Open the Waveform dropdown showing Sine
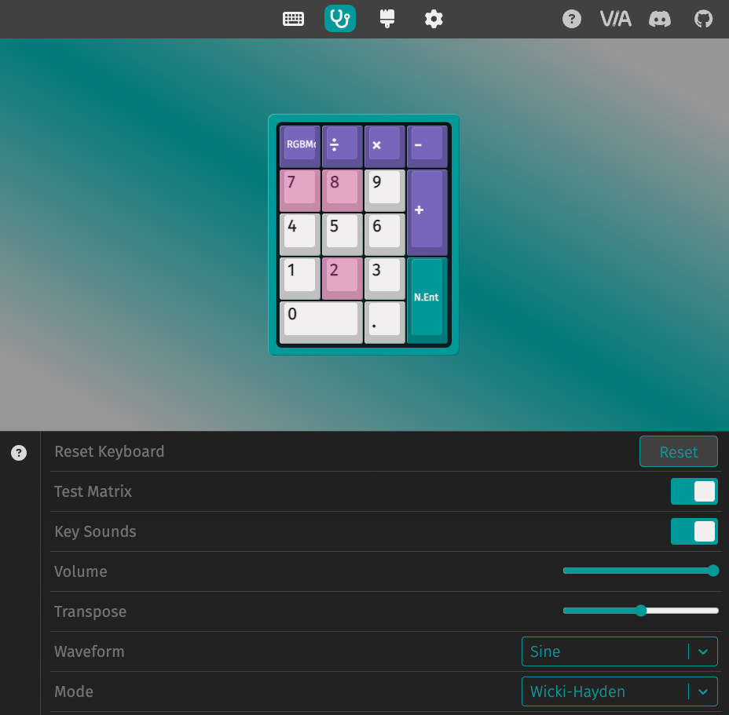 pyautogui.click(x=619, y=651)
